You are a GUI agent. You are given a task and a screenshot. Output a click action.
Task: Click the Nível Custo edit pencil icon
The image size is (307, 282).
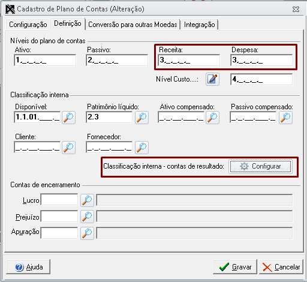click(x=212, y=79)
